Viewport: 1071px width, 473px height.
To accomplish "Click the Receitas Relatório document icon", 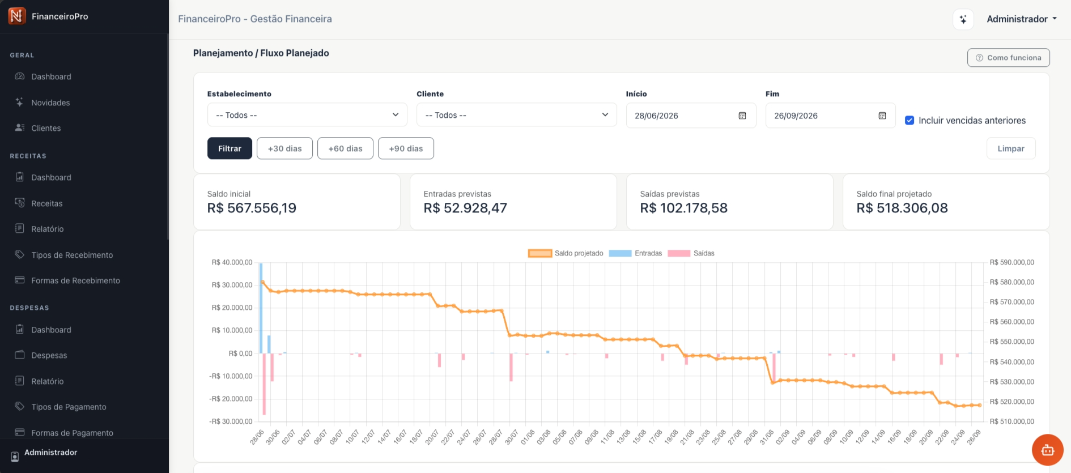I will click(x=20, y=228).
